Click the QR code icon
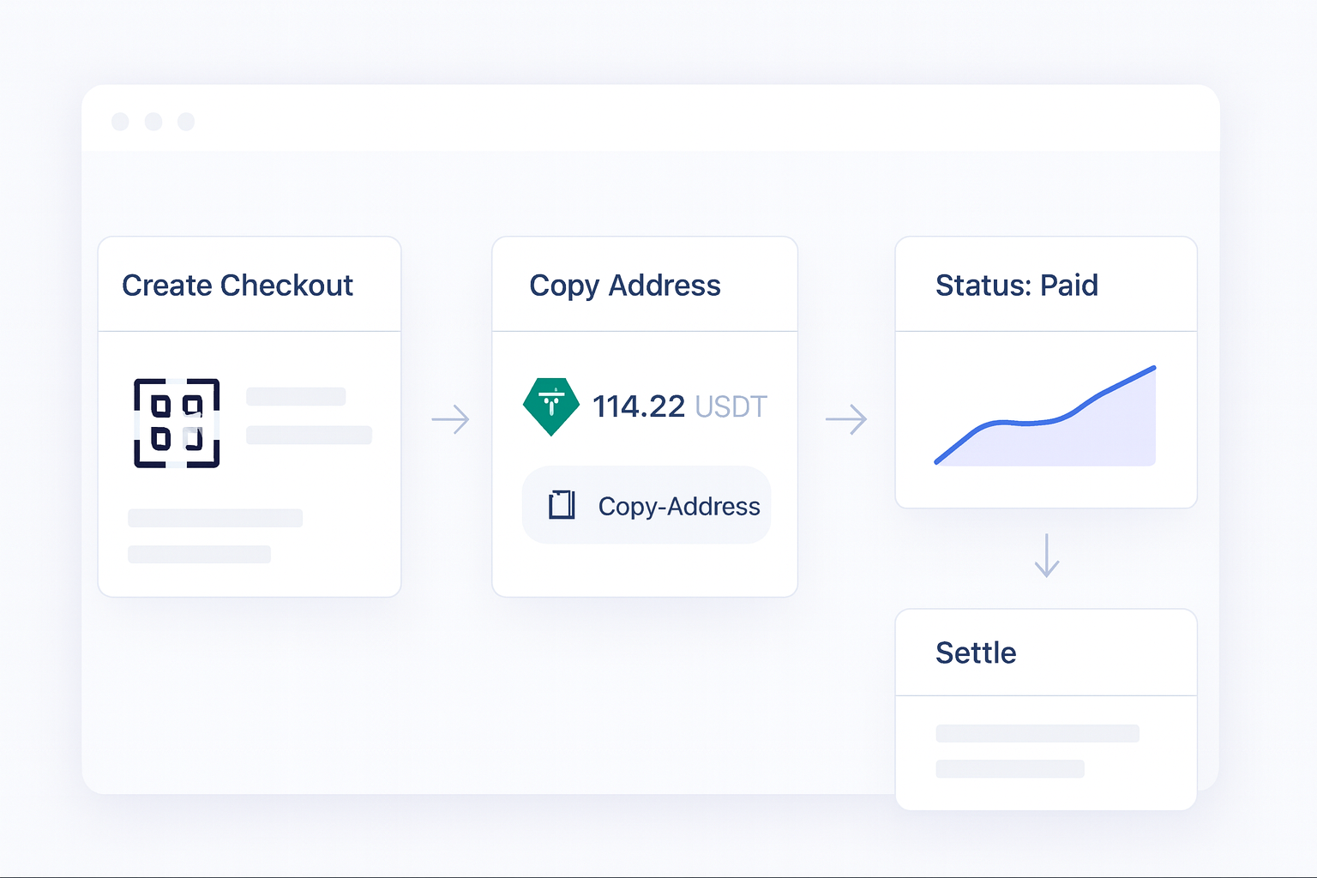Viewport: 1317px width, 878px height. [177, 423]
